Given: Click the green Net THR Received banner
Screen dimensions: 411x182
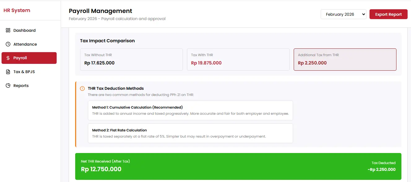Looking at the screenshot, I should [238, 166].
